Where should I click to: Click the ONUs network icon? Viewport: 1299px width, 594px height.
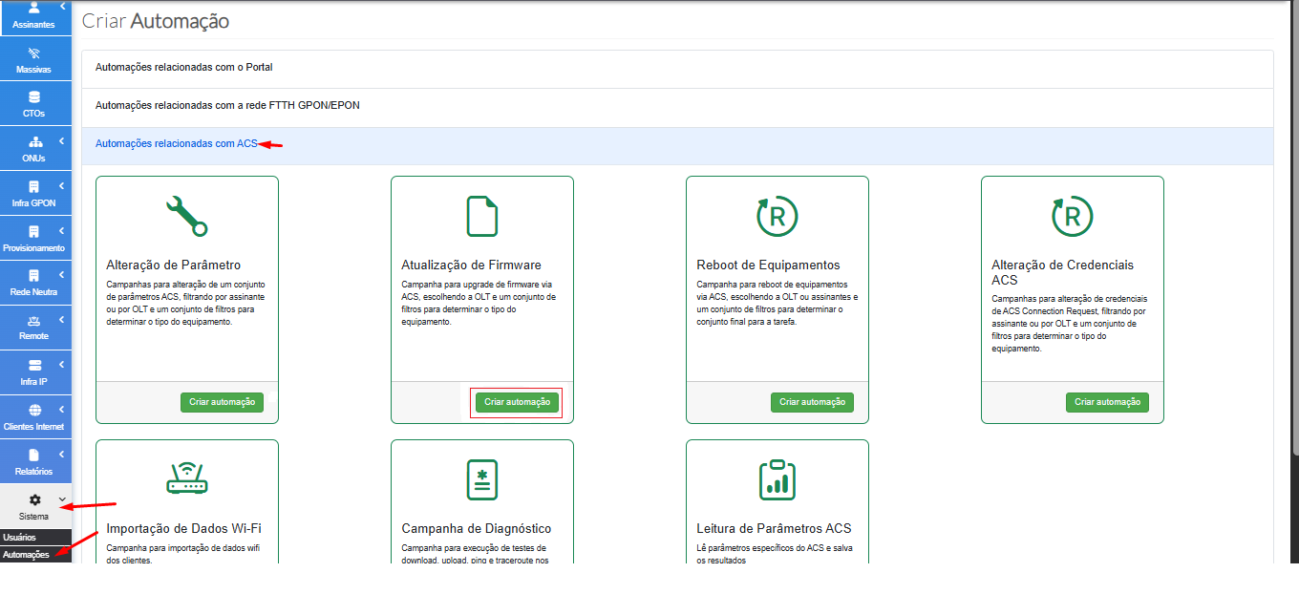tap(34, 142)
